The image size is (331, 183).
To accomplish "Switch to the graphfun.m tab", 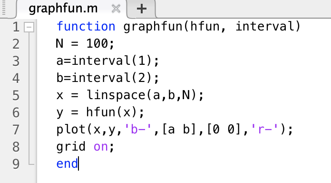I will click(x=63, y=9).
